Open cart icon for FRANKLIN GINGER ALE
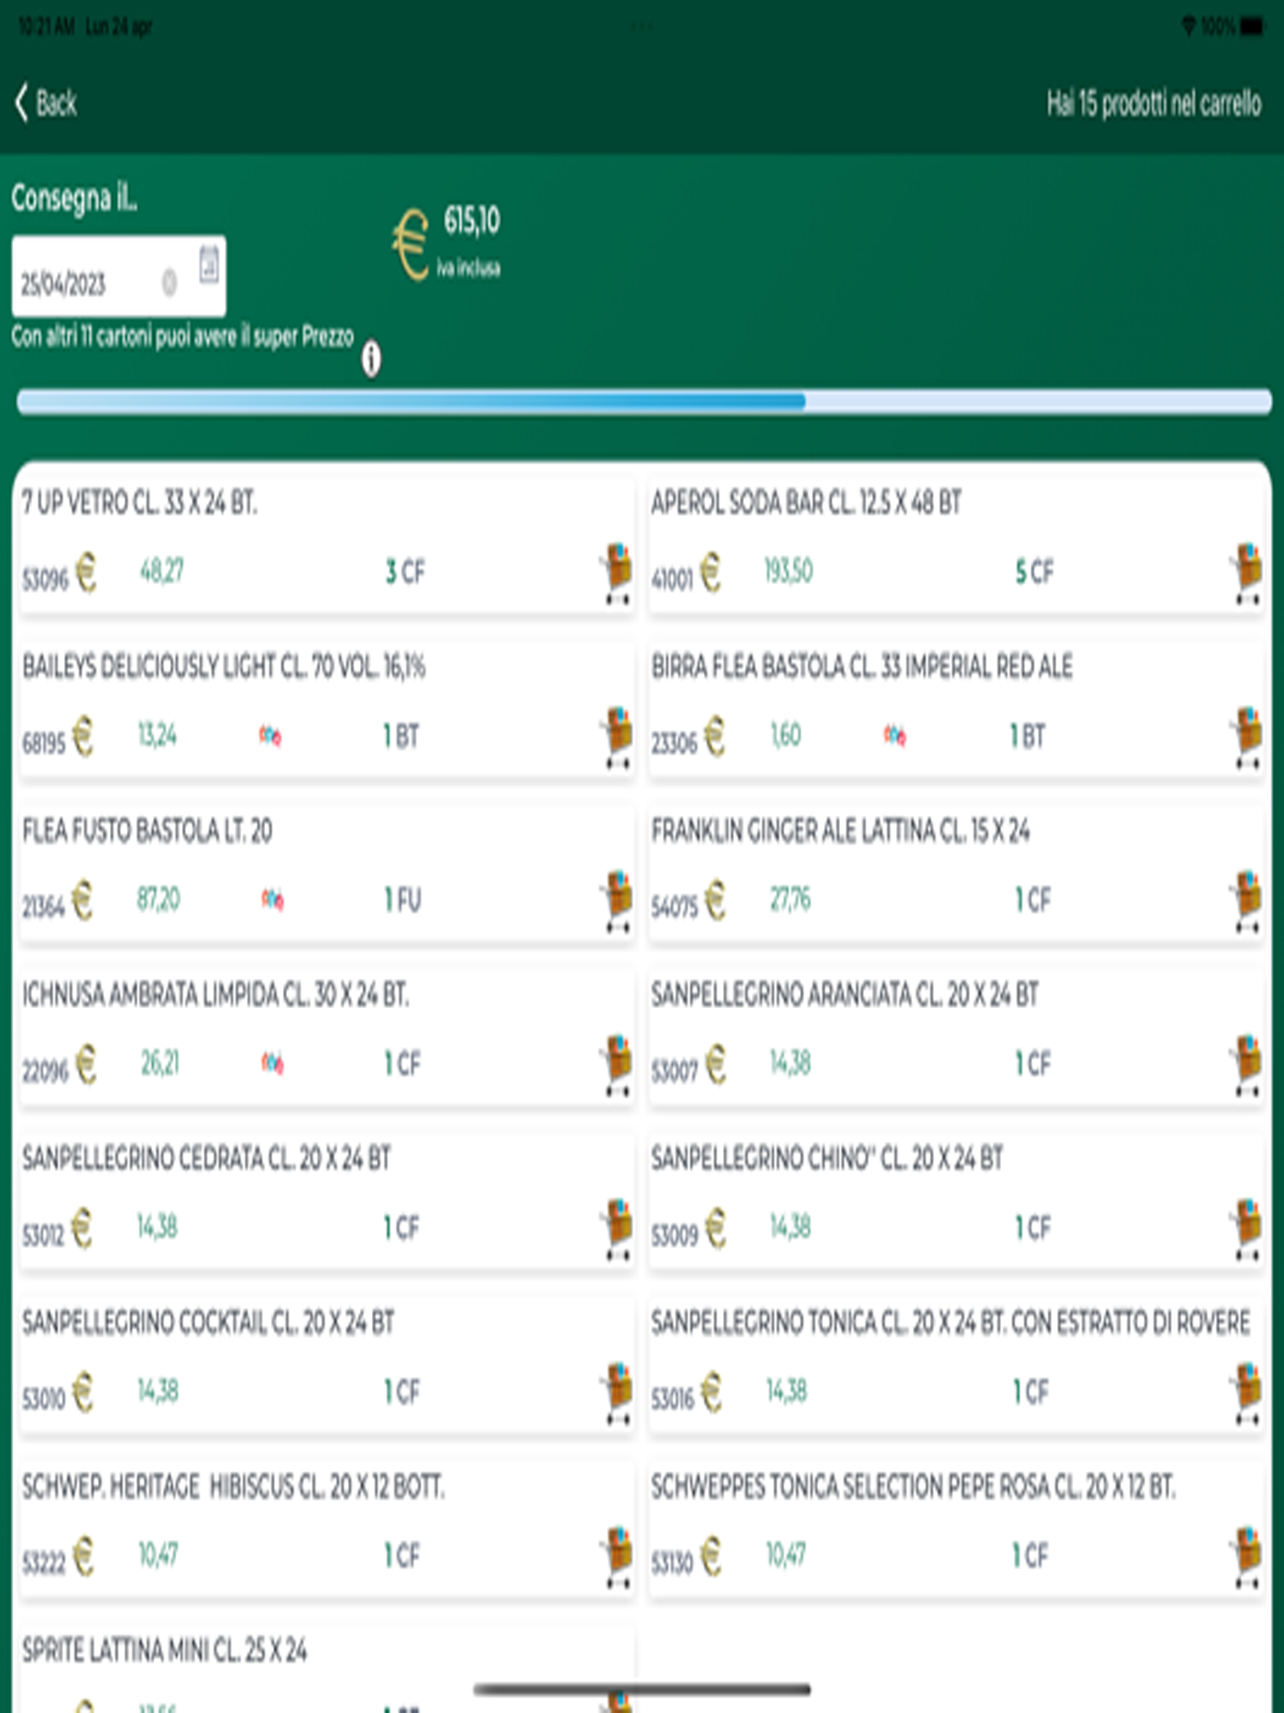The width and height of the screenshot is (1284, 1713). [1247, 902]
